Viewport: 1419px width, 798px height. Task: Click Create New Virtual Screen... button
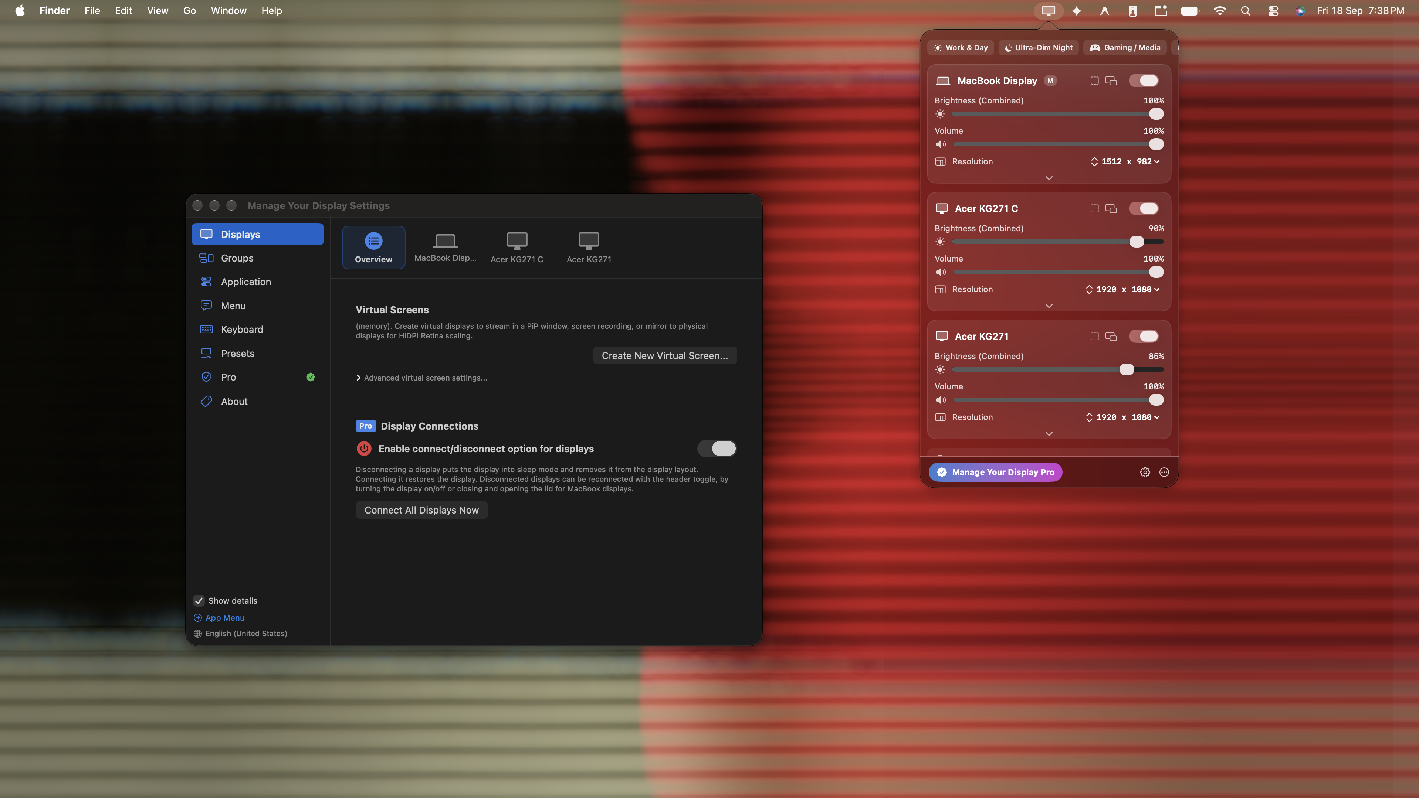[x=664, y=355]
